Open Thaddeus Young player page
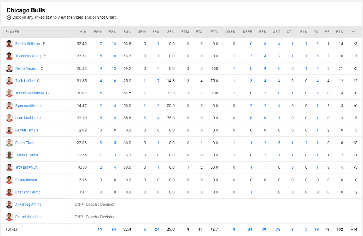 click(28, 56)
